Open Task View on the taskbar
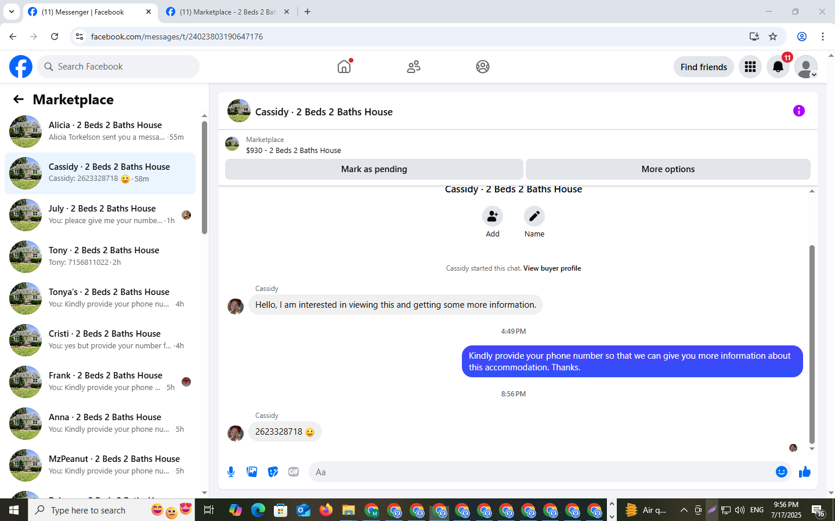This screenshot has width=835, height=521. [209, 510]
